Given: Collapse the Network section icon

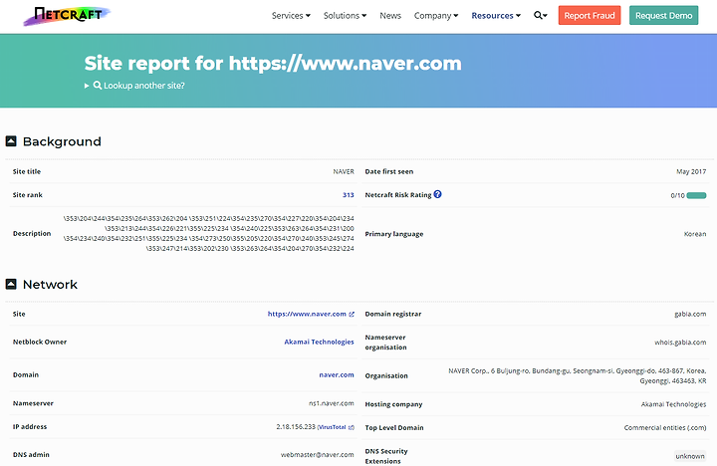Looking at the screenshot, I should 11,284.
